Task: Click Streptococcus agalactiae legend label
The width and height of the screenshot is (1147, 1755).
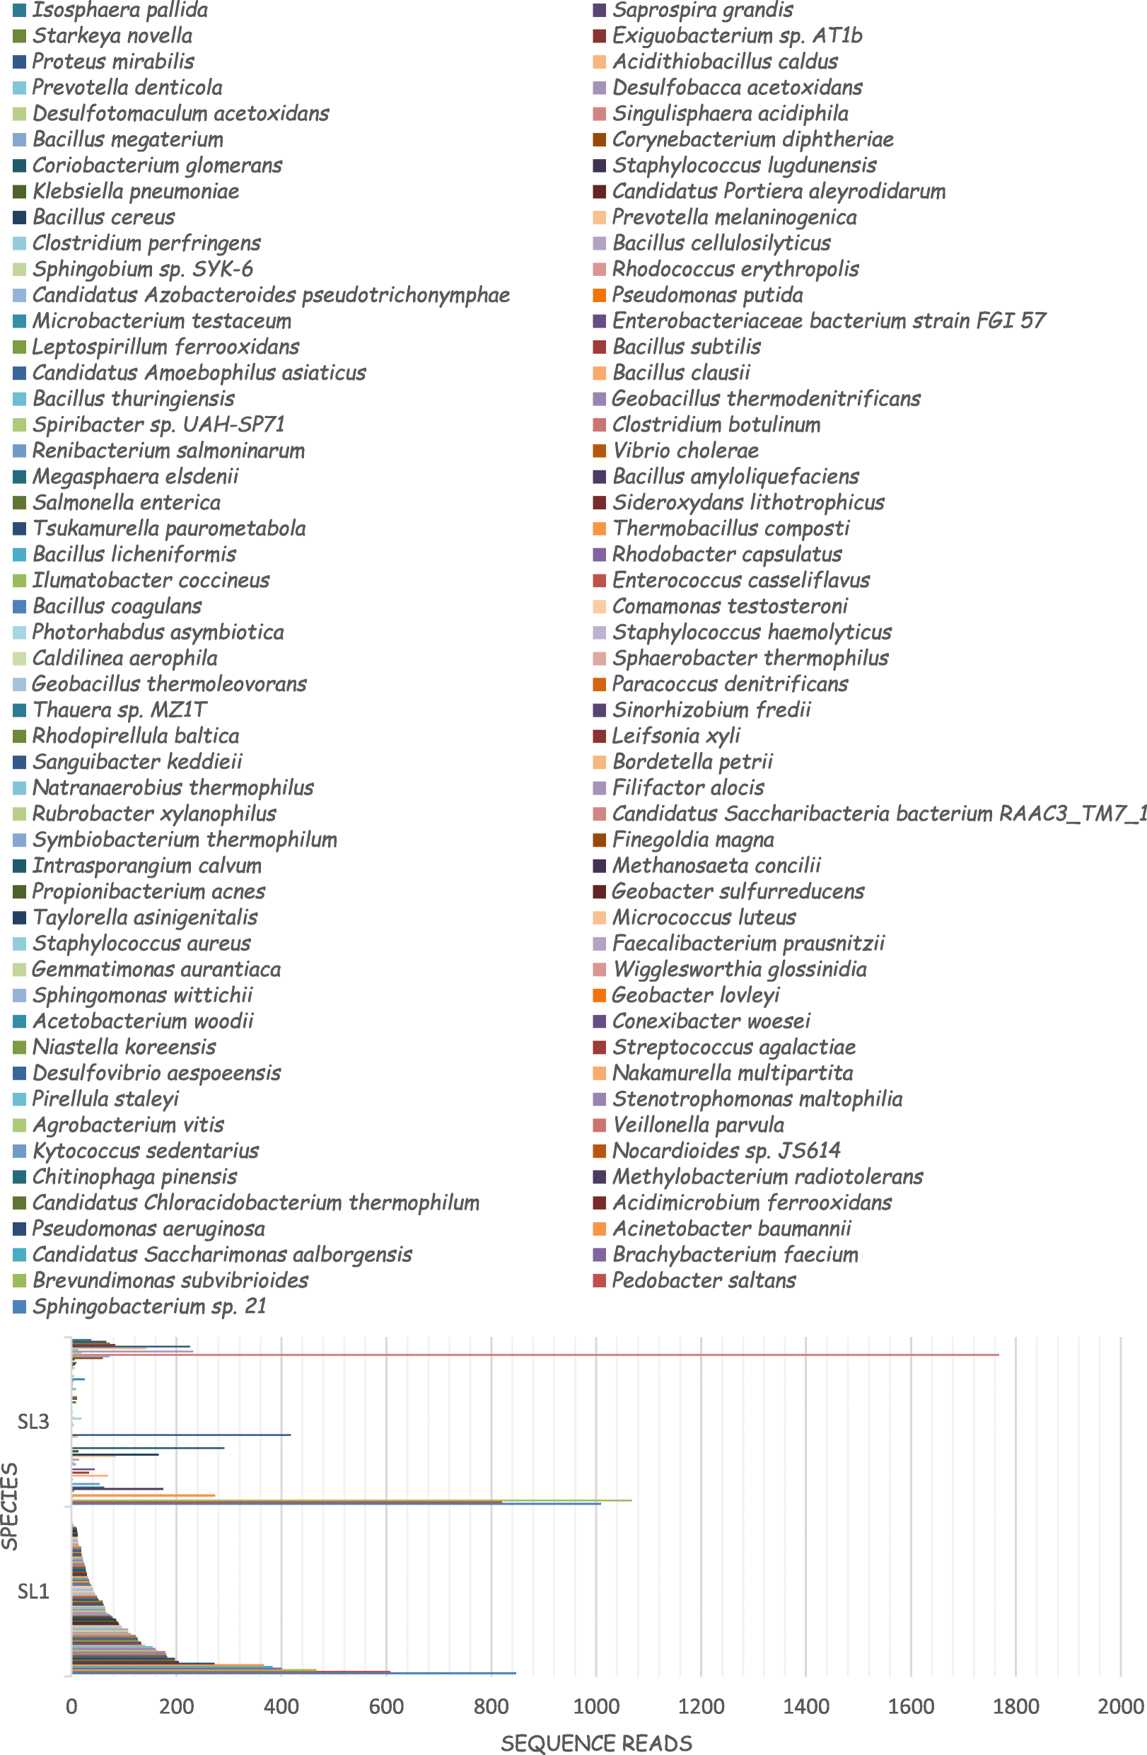Action: (x=734, y=1048)
